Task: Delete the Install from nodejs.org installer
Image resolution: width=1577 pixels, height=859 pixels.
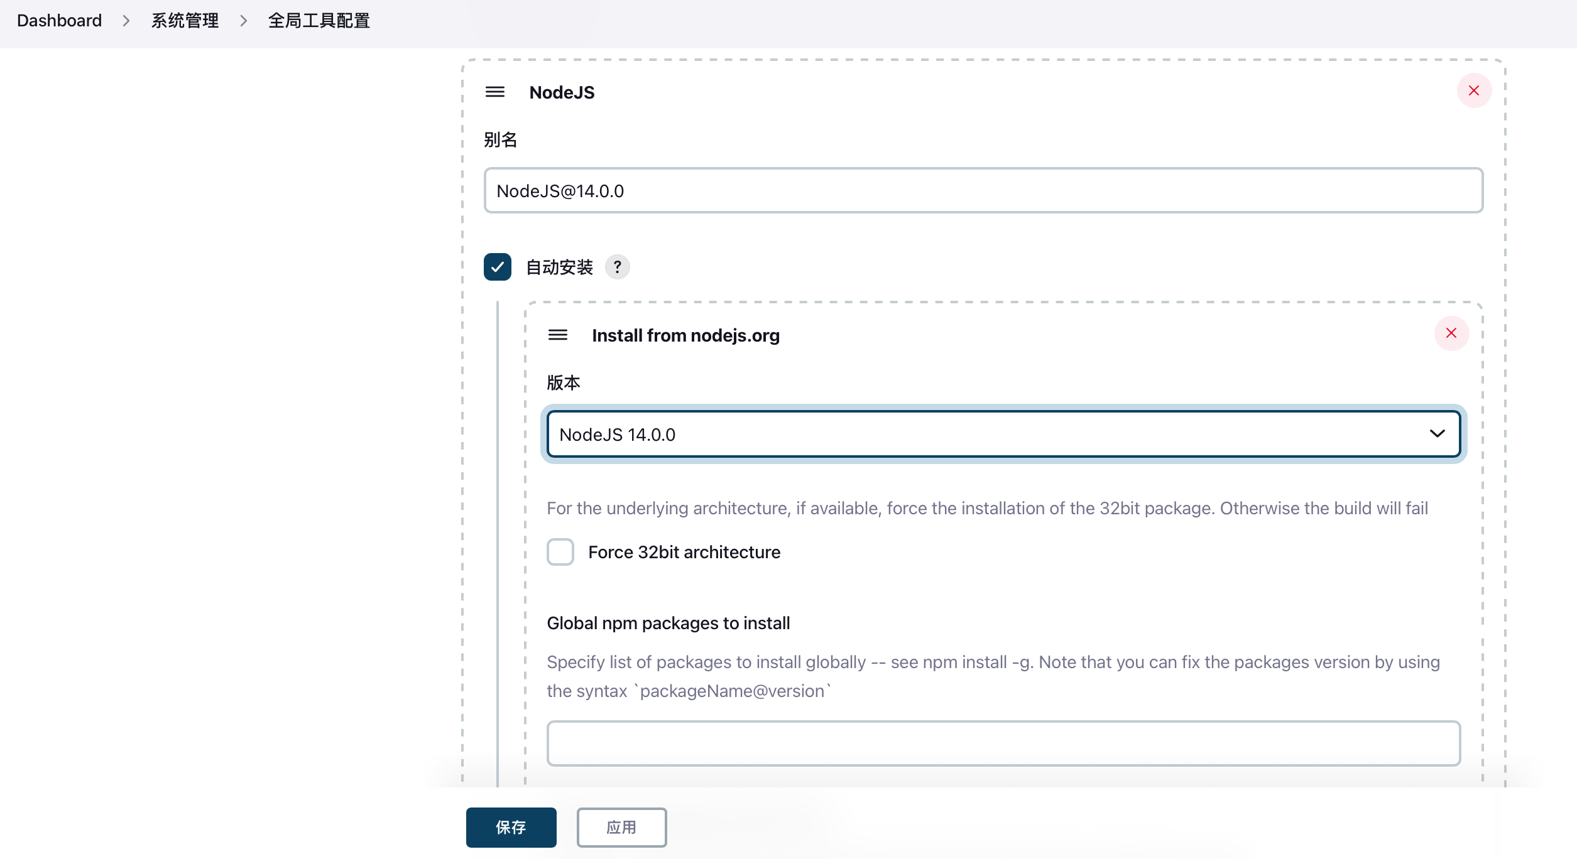Action: (1451, 333)
